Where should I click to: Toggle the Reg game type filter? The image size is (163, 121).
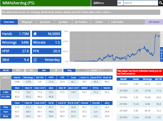[x=69, y=71]
